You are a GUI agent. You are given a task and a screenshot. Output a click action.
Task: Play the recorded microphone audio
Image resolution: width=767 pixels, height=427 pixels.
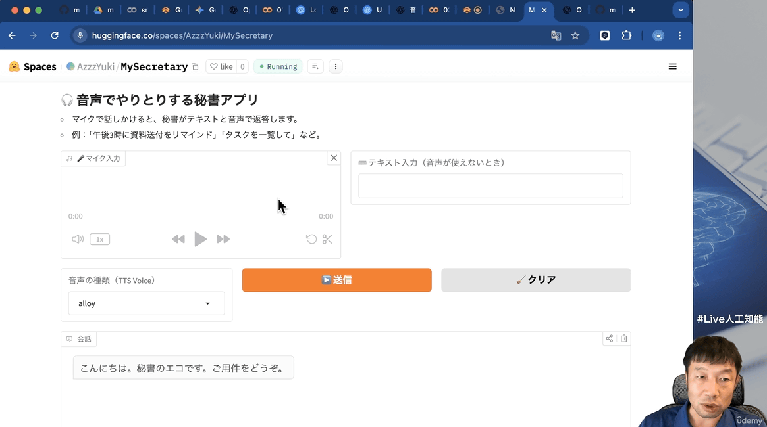tap(201, 239)
